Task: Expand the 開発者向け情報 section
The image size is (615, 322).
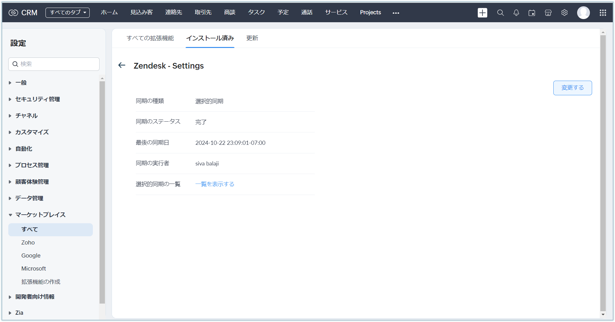Action: (31, 297)
